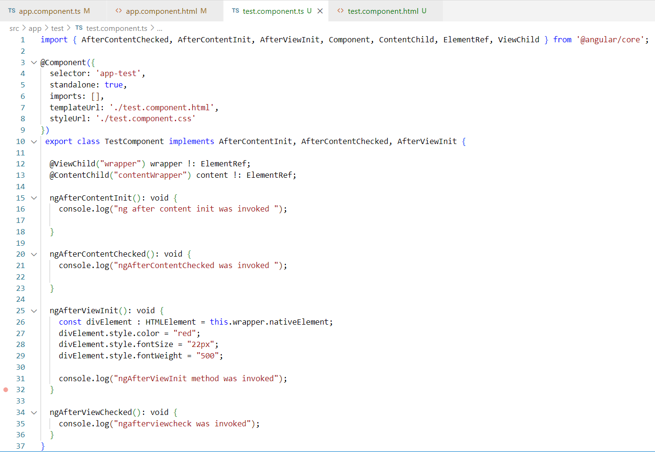
Task: Close the test.component.ts tab
Action: click(320, 11)
